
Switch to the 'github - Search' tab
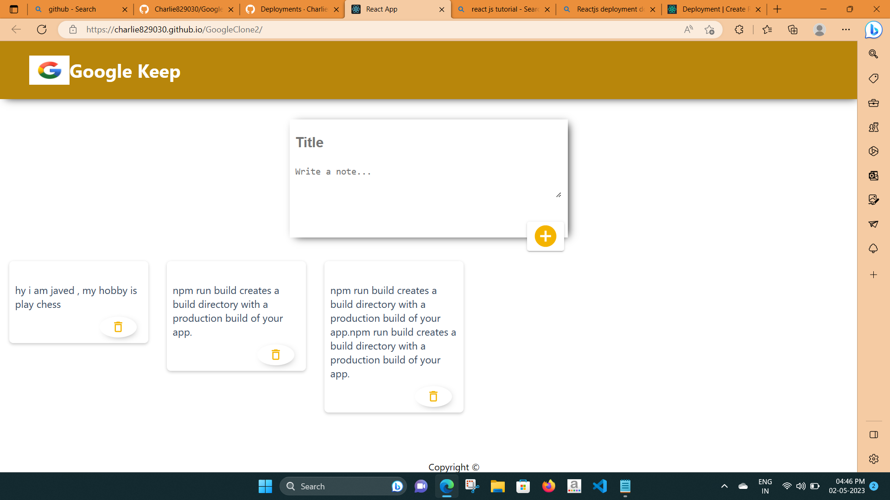80,9
